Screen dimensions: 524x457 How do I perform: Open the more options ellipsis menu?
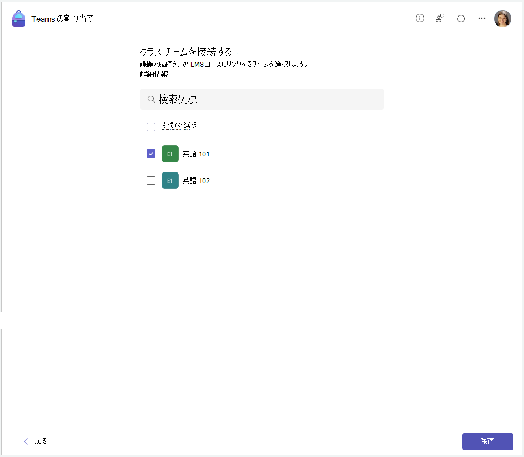point(481,18)
